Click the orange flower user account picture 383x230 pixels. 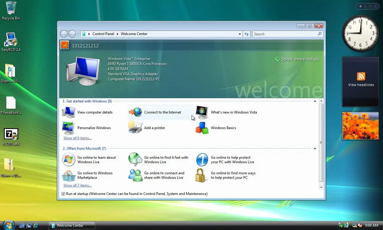[x=65, y=45]
